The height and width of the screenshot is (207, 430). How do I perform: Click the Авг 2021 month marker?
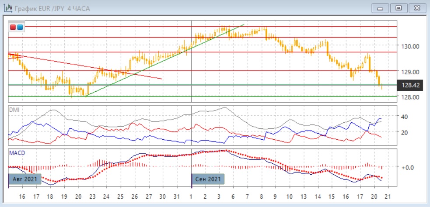point(25,179)
